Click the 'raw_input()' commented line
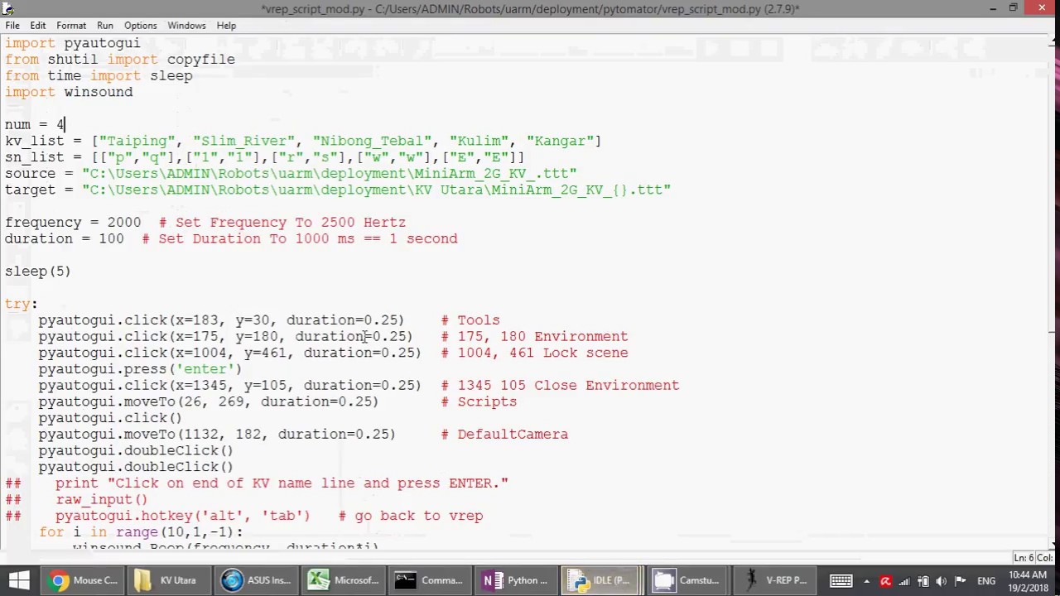1060x596 pixels. pos(102,499)
